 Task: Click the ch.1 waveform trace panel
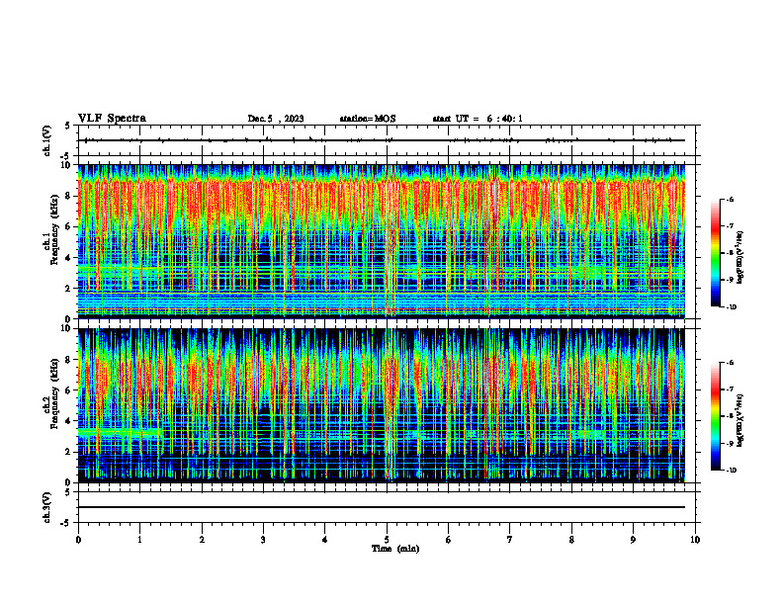(x=387, y=140)
